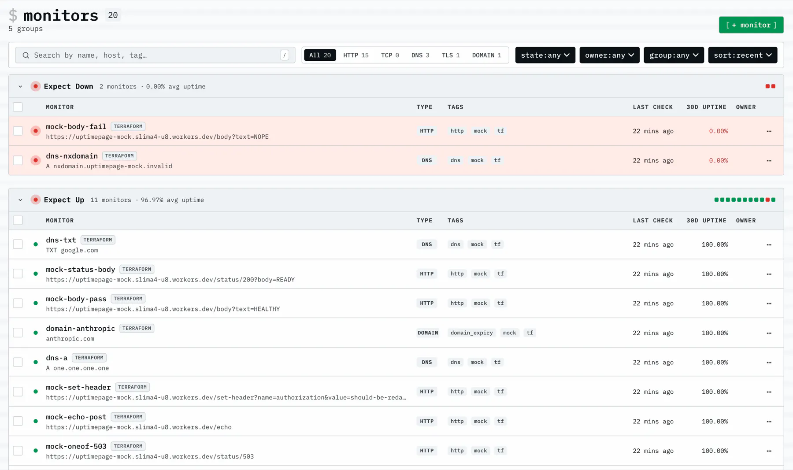This screenshot has height=470, width=793.
Task: Open the three-dot menu for mock-status-body
Action: pos(769,274)
